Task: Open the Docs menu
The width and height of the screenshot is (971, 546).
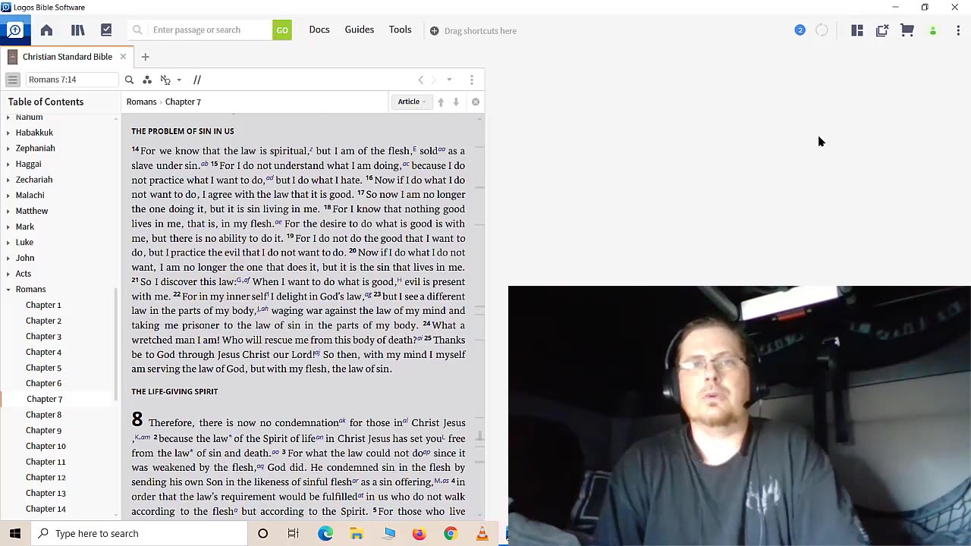Action: coord(319,30)
